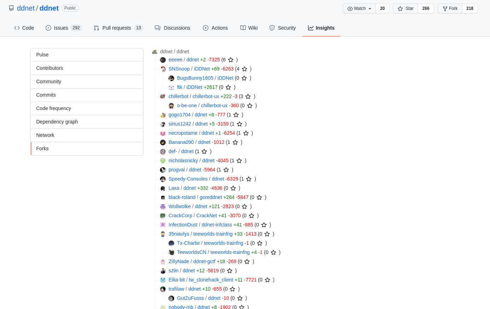490x309 pixels.
Task: Open the Code tab
Action: point(24,28)
